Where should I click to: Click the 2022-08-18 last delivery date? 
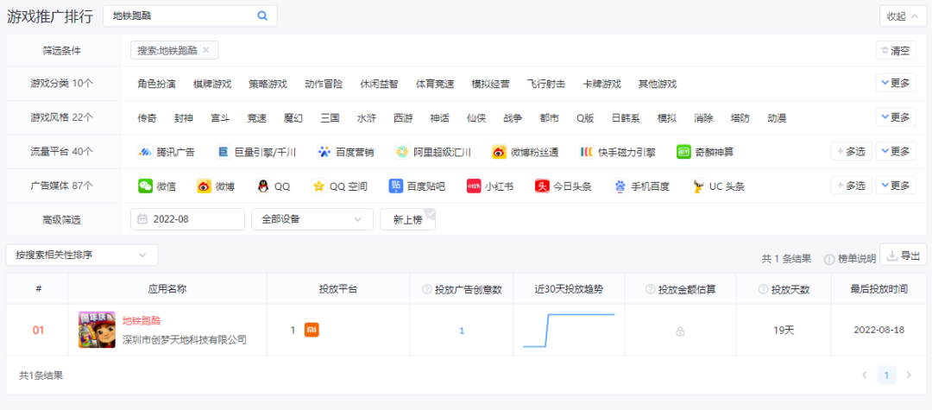[x=879, y=330]
